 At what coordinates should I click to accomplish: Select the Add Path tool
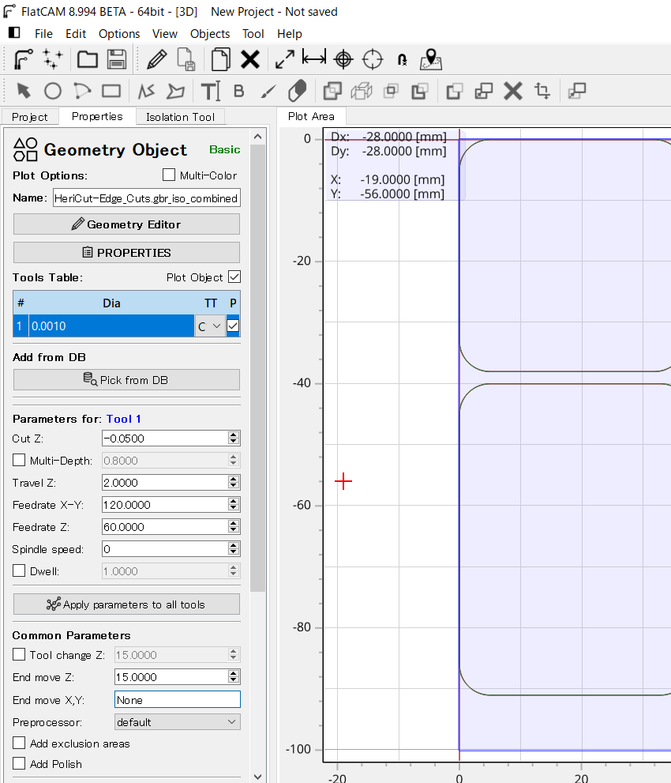click(x=146, y=91)
